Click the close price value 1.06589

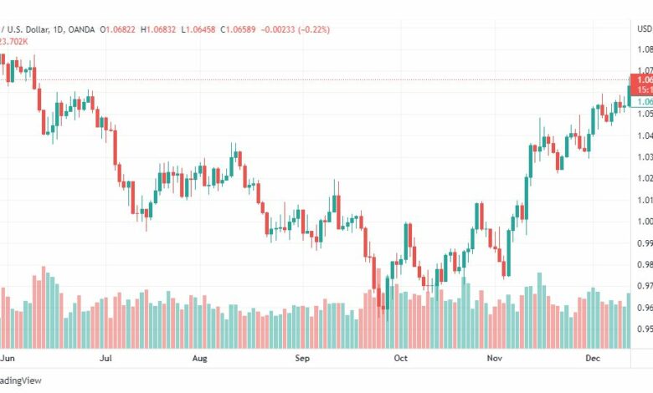[240, 29]
